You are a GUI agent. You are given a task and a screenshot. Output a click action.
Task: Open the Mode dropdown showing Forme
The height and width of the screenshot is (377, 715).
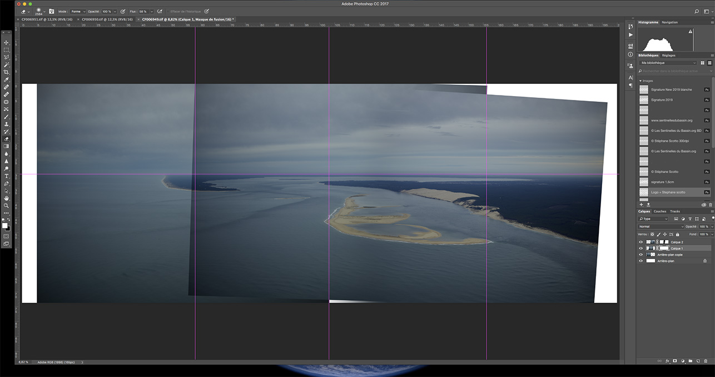[77, 11]
